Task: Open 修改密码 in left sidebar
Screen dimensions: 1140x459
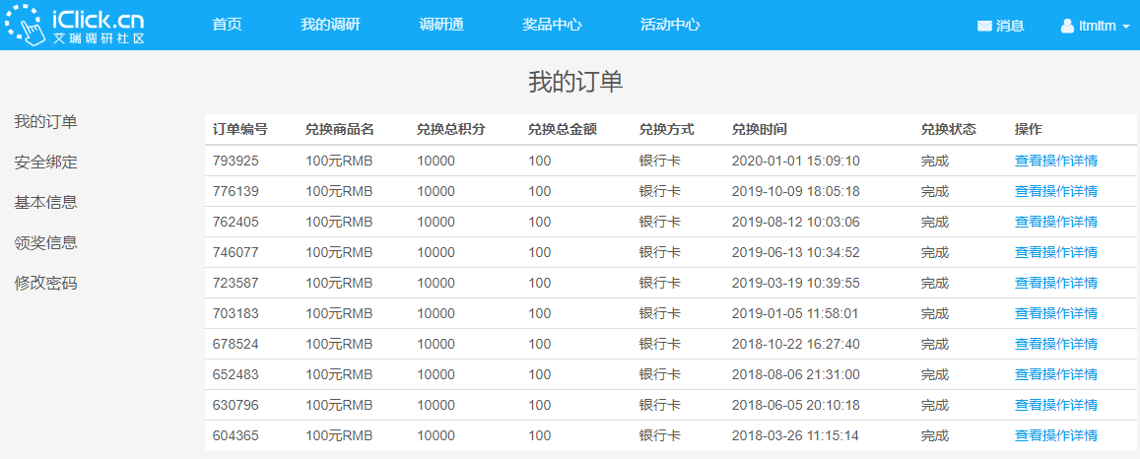Action: click(x=45, y=284)
